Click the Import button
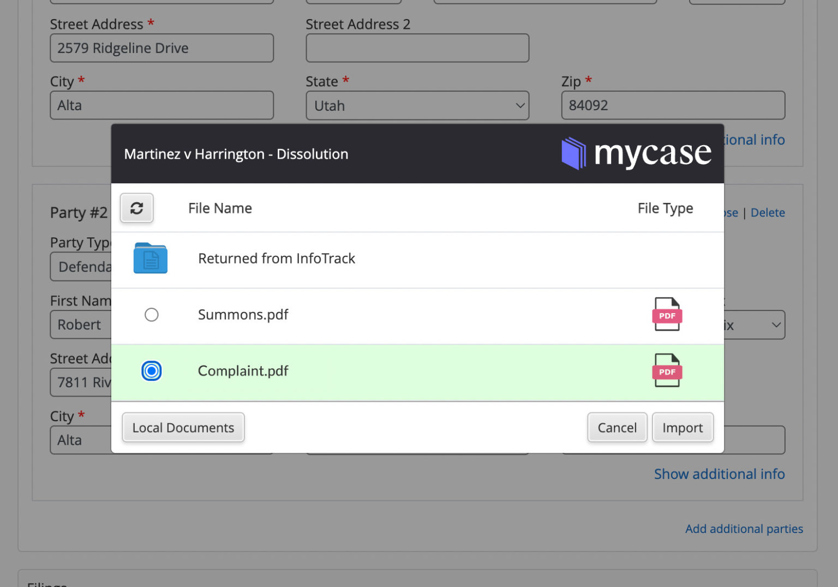This screenshot has width=838, height=587. (x=683, y=428)
